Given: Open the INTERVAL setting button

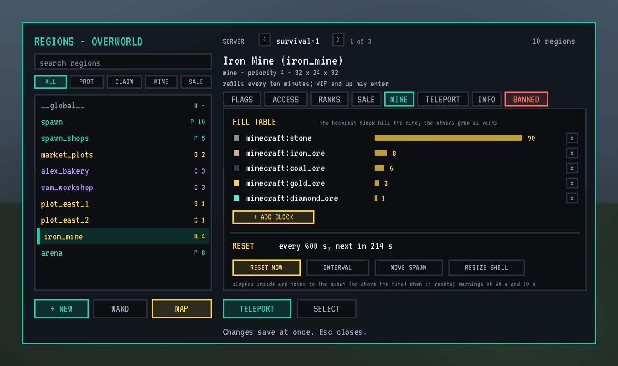Looking at the screenshot, I should click(x=338, y=268).
